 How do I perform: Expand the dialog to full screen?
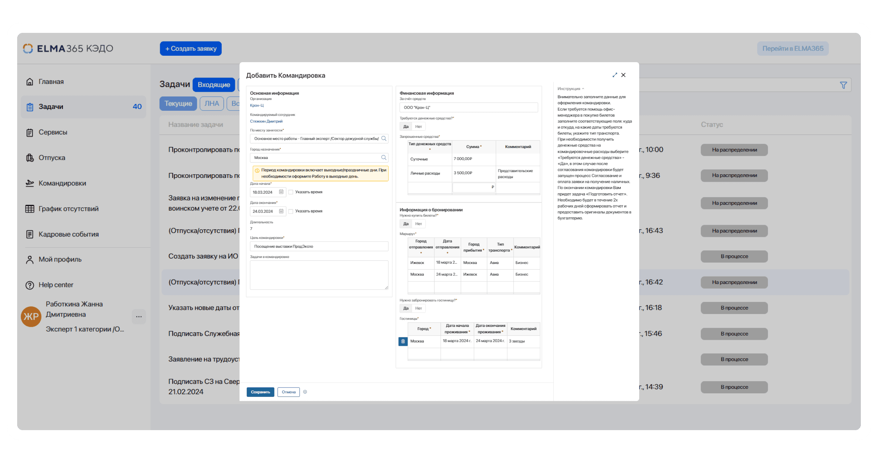[x=615, y=75]
